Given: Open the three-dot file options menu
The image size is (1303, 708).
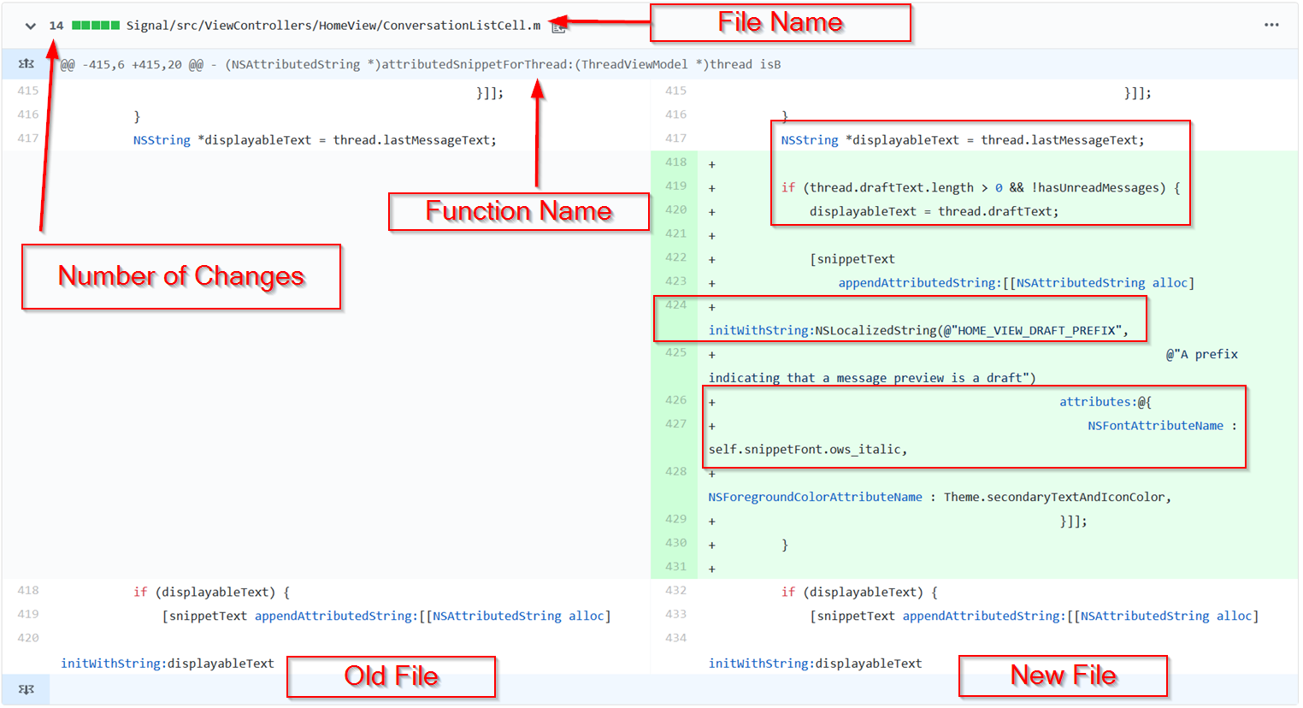Looking at the screenshot, I should pyautogui.click(x=1271, y=25).
